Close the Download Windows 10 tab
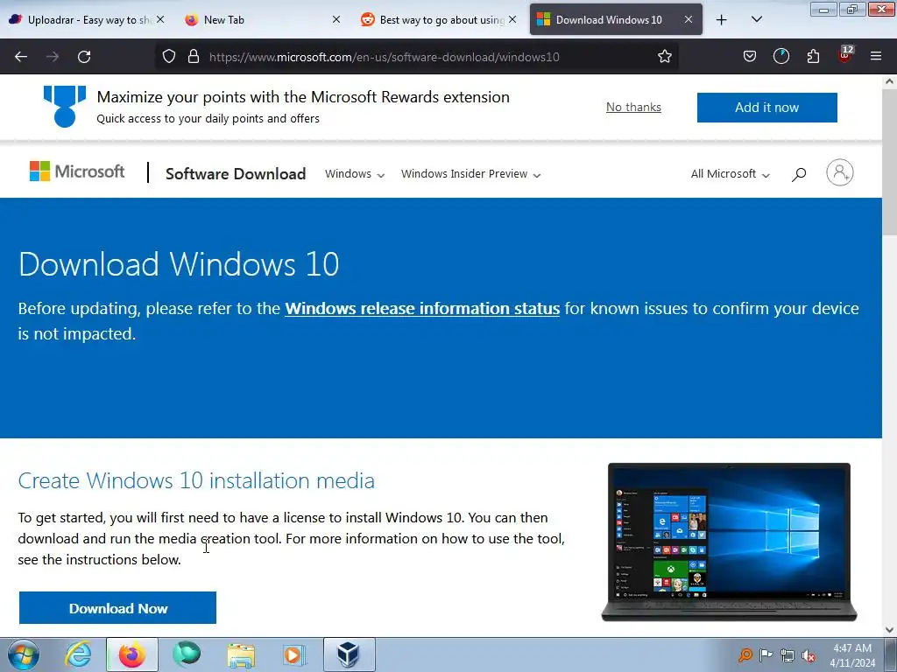Screen dimensions: 897x672 coord(689,19)
